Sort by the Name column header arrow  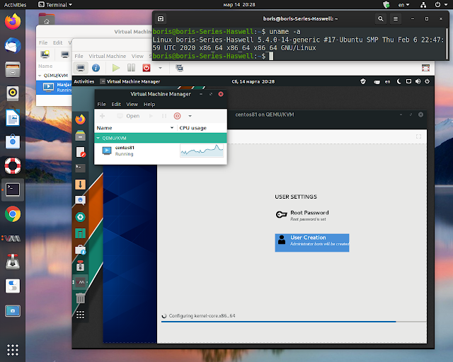coord(172,128)
